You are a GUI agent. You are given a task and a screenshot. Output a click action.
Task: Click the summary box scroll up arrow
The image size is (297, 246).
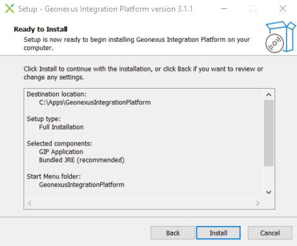point(269,95)
